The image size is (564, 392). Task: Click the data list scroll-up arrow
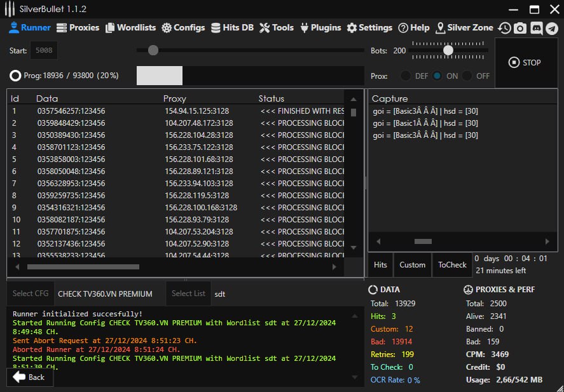pos(354,98)
